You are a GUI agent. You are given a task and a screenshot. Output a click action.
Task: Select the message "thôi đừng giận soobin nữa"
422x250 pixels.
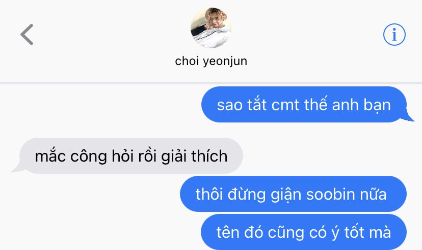tap(294, 194)
